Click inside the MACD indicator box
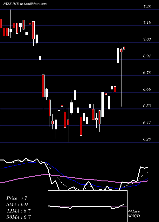The width and height of the screenshot is (159, 222). [87, 206]
